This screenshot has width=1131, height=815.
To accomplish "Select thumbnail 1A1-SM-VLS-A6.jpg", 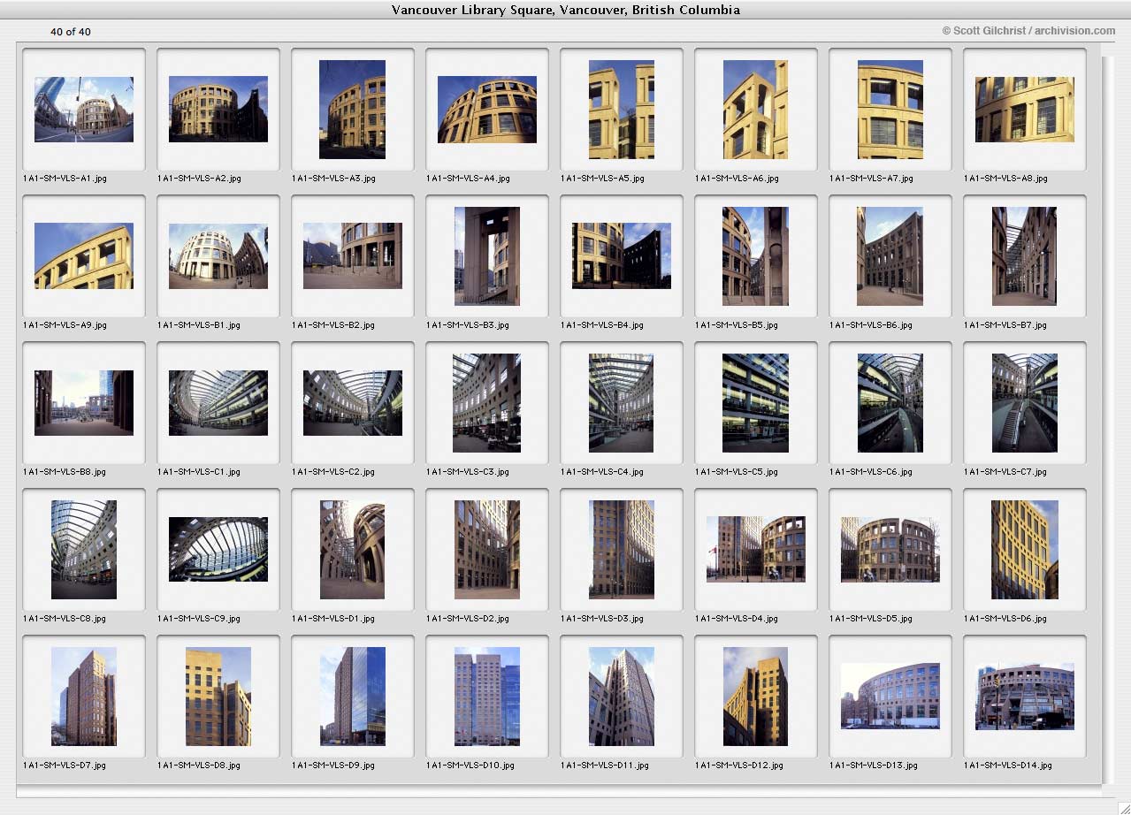I will (755, 110).
